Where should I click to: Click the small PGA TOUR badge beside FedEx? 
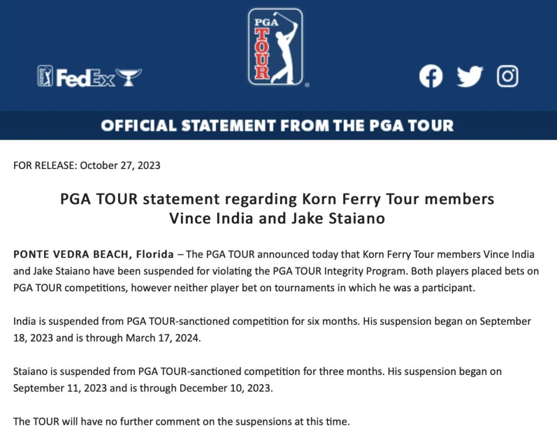coord(45,77)
